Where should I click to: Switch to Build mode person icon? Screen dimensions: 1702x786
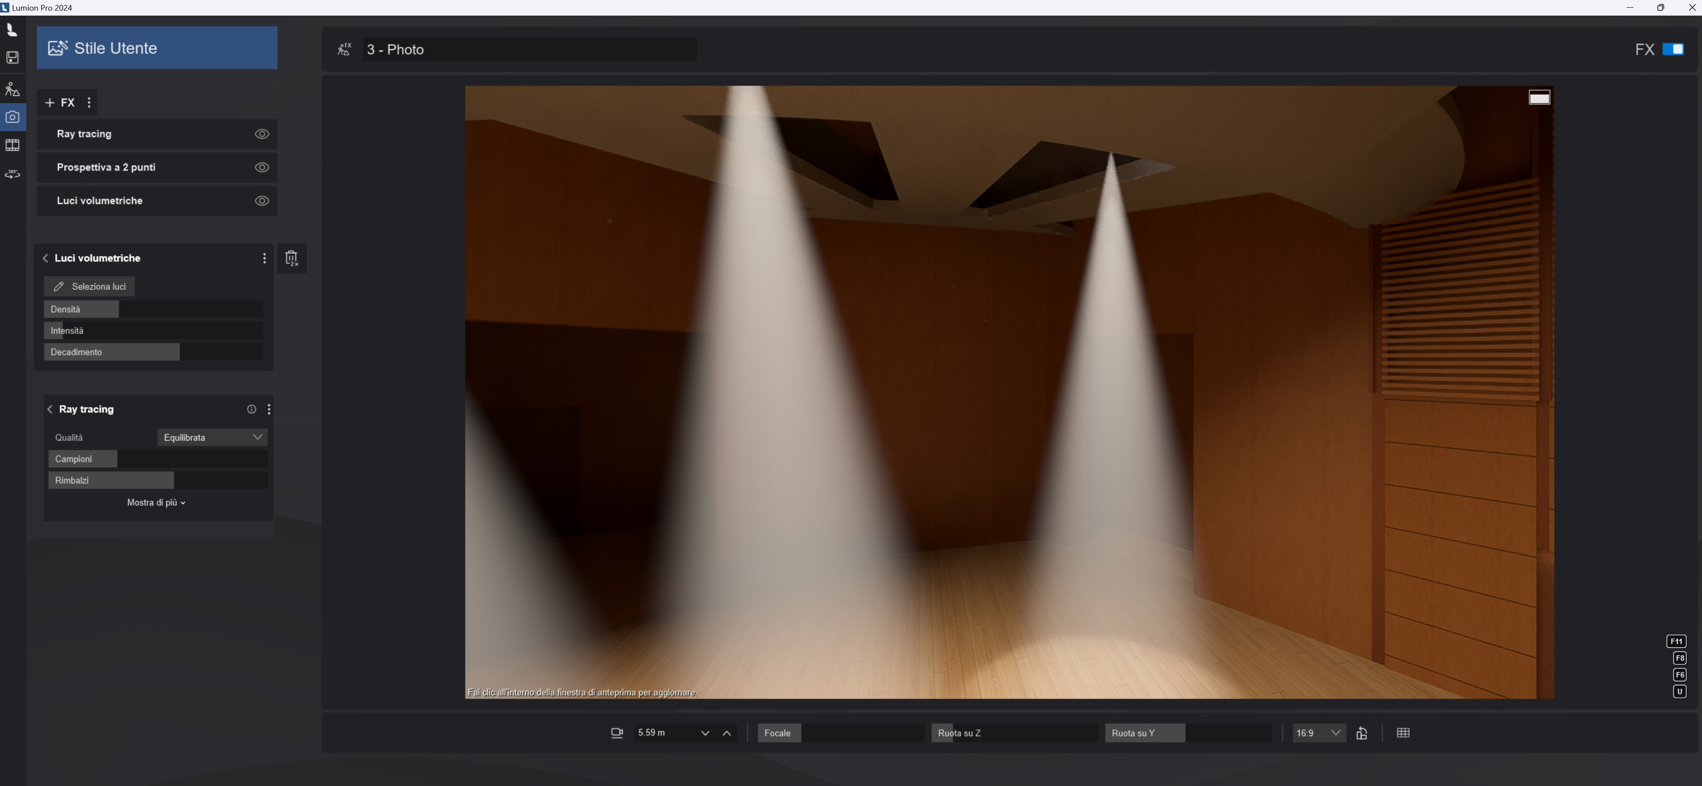(x=12, y=89)
